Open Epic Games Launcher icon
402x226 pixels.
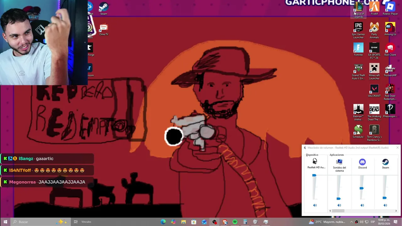click(x=358, y=30)
